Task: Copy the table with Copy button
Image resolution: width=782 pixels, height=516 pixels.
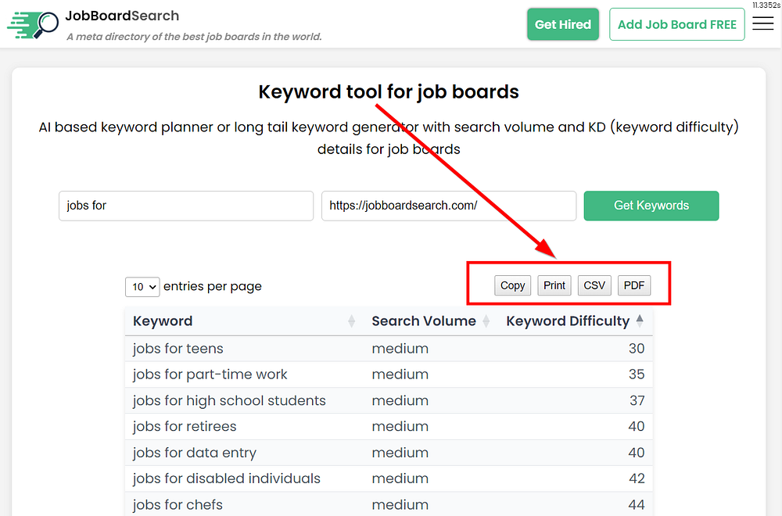Action: pyautogui.click(x=512, y=285)
